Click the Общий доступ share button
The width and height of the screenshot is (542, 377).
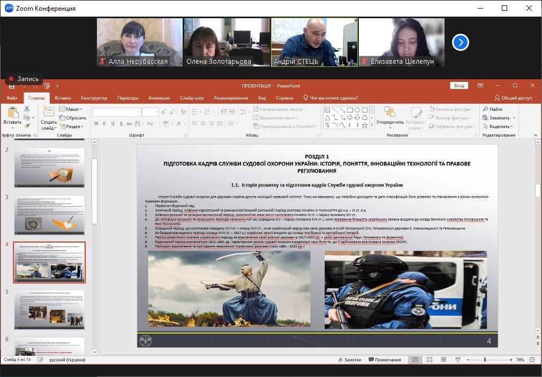pos(513,98)
